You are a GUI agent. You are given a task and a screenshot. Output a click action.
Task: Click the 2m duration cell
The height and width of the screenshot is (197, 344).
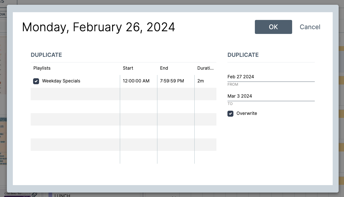201,81
